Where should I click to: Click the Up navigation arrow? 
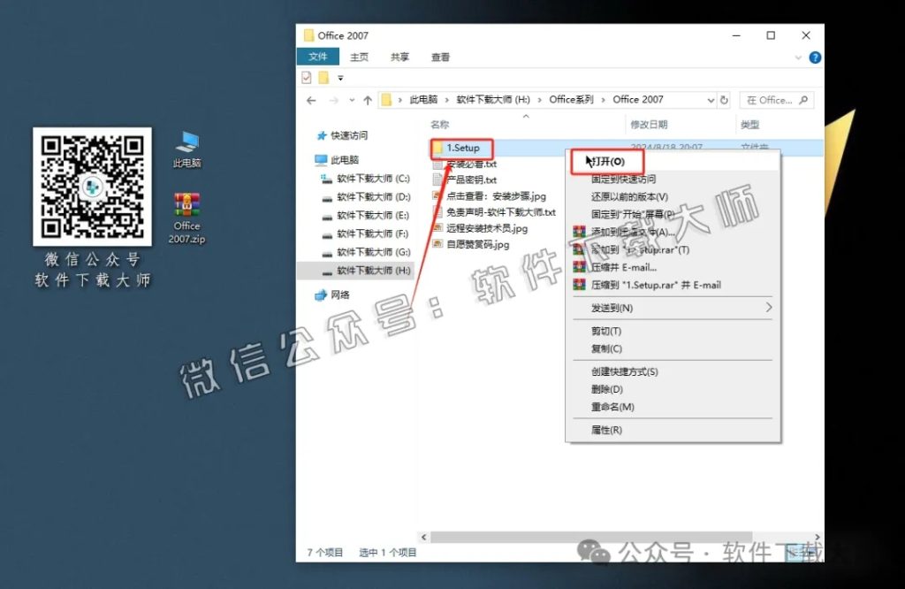[368, 99]
